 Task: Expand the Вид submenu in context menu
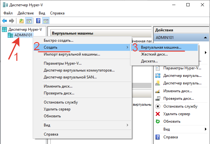coord(127,125)
